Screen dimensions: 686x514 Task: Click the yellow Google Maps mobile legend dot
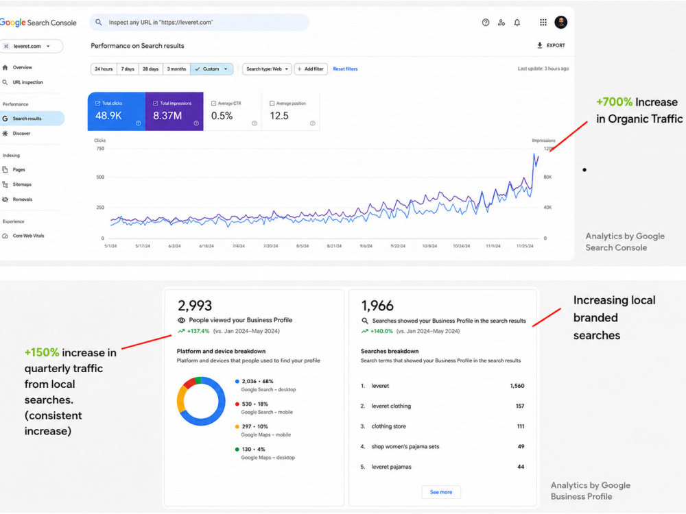coord(237,426)
